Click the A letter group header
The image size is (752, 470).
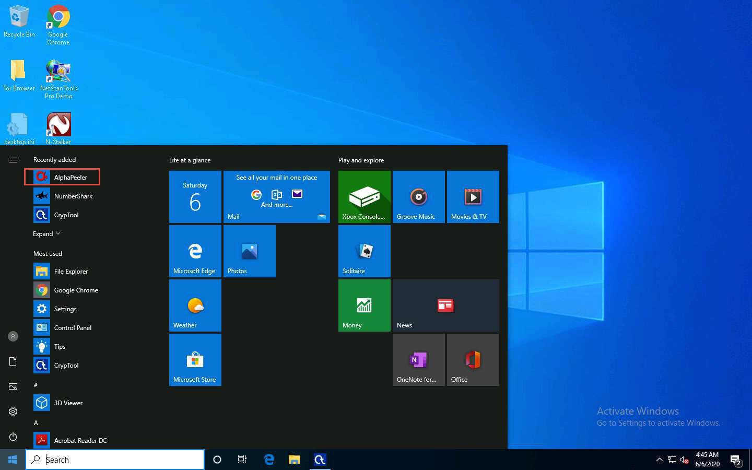click(36, 422)
